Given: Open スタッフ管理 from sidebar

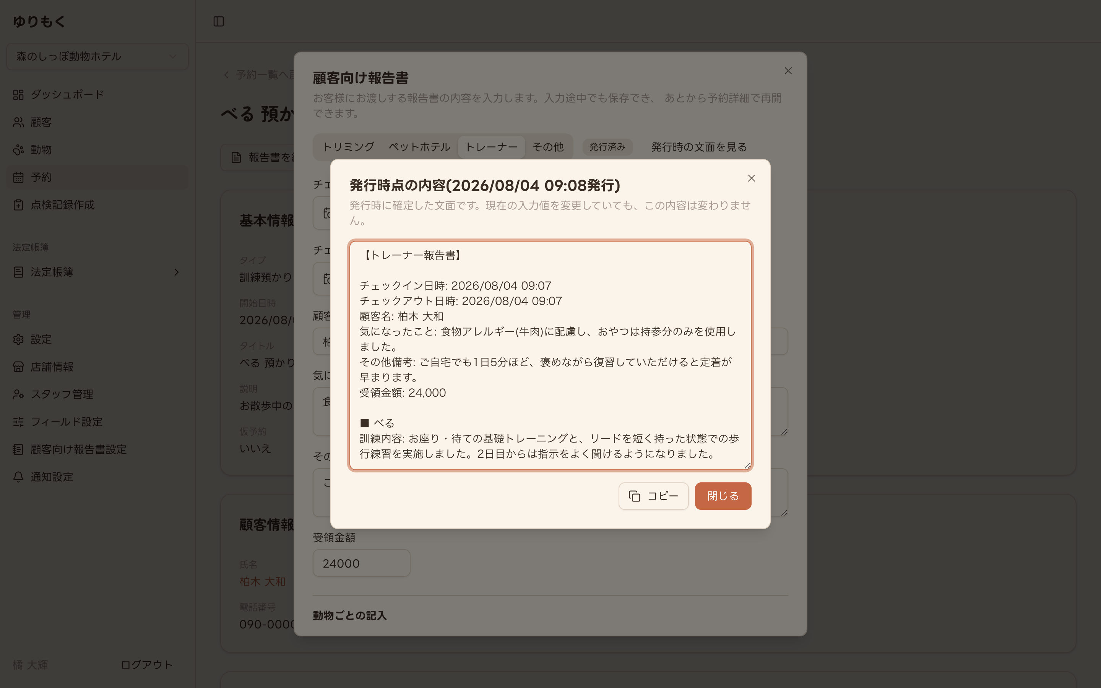Looking at the screenshot, I should tap(97, 394).
